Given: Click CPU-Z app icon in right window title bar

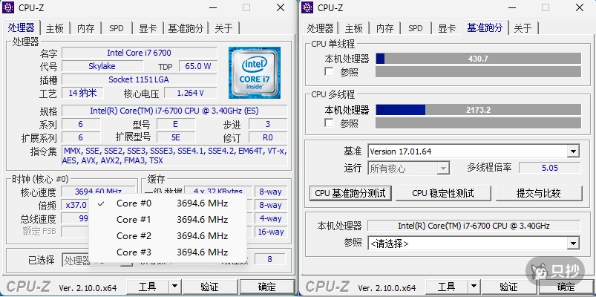Looking at the screenshot, I should [x=307, y=7].
